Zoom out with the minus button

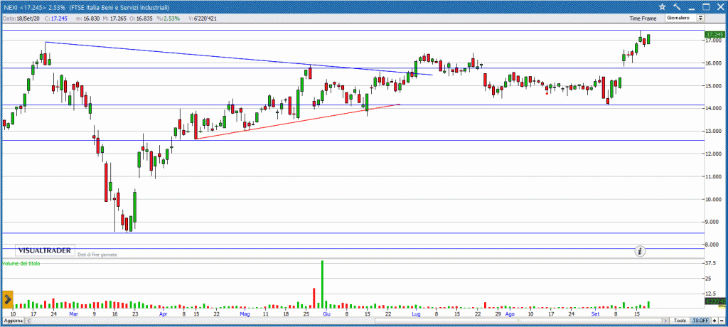pyautogui.click(x=721, y=321)
